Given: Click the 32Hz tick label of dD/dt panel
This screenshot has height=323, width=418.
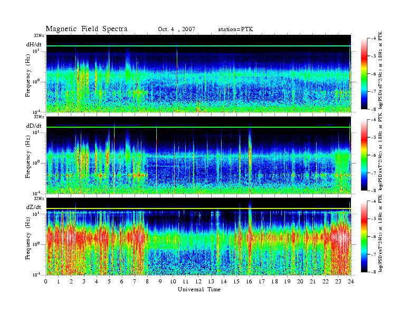Looking at the screenshot, I should pyautogui.click(x=39, y=117).
